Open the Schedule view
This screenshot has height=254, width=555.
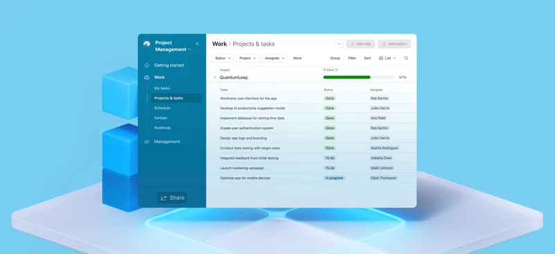[162, 108]
